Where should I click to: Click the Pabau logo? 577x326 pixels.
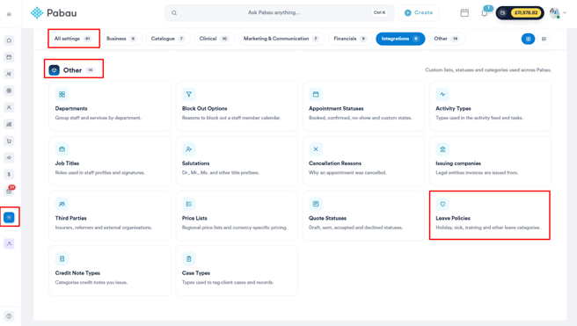[54, 13]
